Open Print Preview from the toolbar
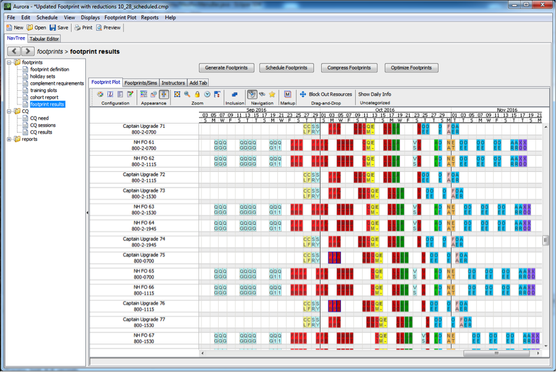556x372 pixels. click(x=107, y=28)
